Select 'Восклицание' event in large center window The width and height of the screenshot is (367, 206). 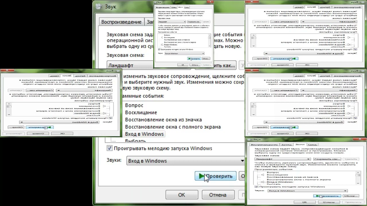tap(141, 113)
